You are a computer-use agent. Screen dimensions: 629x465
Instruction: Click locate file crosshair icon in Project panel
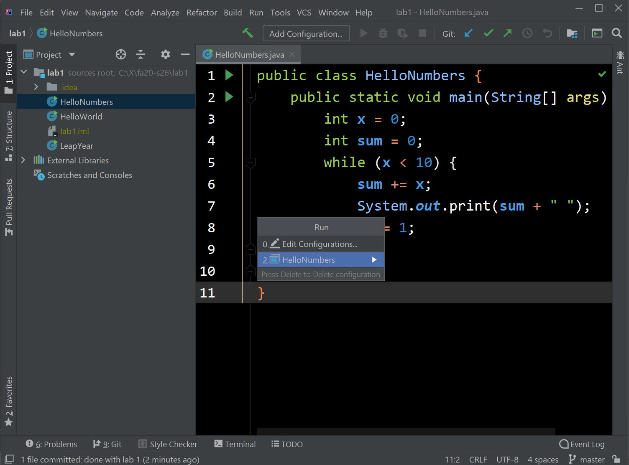point(121,54)
